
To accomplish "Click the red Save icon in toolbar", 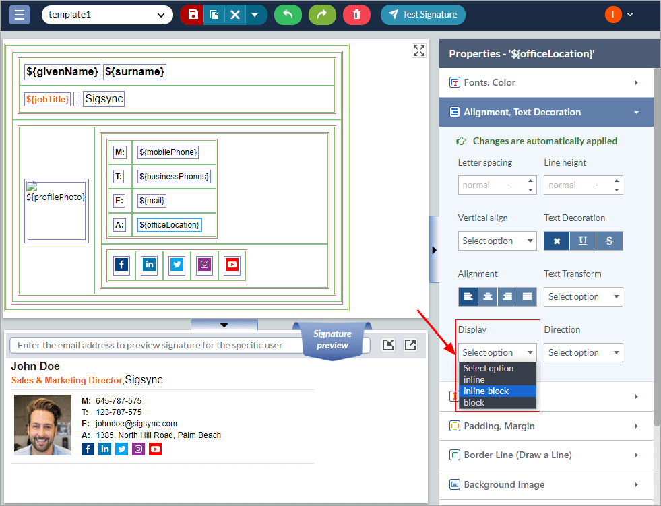I will pyautogui.click(x=193, y=14).
